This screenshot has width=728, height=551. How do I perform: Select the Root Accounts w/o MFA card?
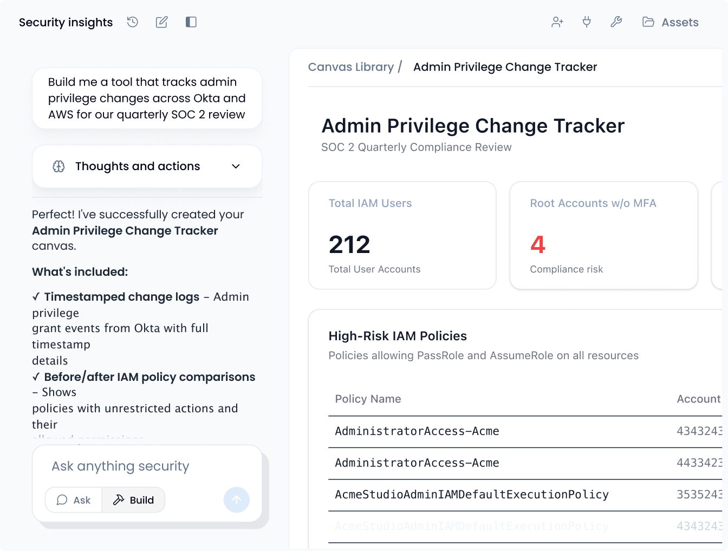[x=604, y=236]
